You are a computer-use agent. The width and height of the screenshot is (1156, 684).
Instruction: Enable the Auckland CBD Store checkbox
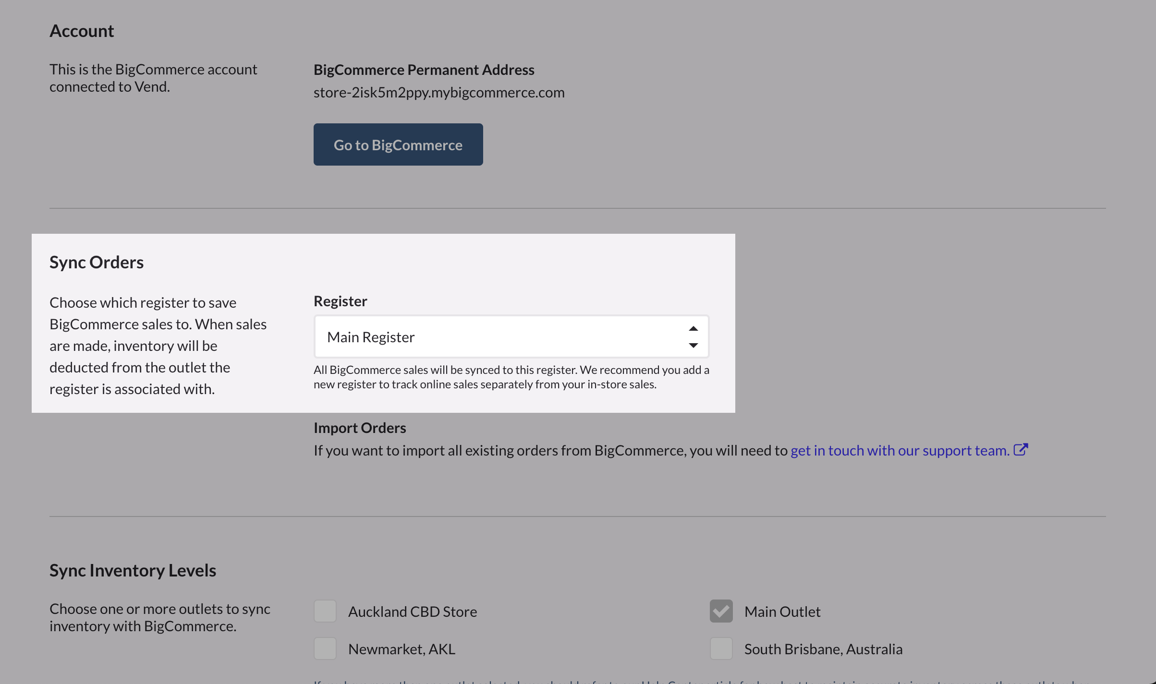click(x=325, y=611)
